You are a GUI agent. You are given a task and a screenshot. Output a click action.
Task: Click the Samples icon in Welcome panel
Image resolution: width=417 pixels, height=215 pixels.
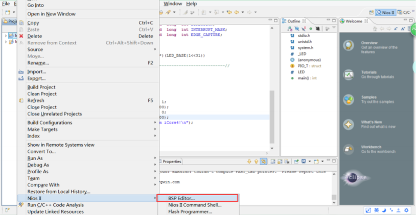point(349,99)
